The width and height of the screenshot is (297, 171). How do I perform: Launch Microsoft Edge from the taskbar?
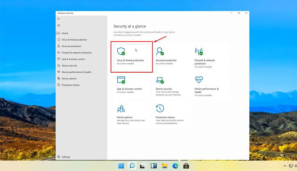tap(176, 166)
